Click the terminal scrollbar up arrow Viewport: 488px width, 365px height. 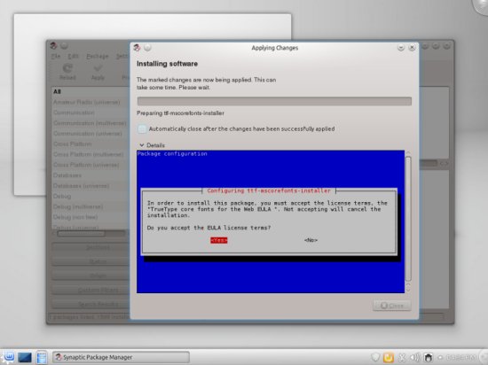tap(408, 153)
